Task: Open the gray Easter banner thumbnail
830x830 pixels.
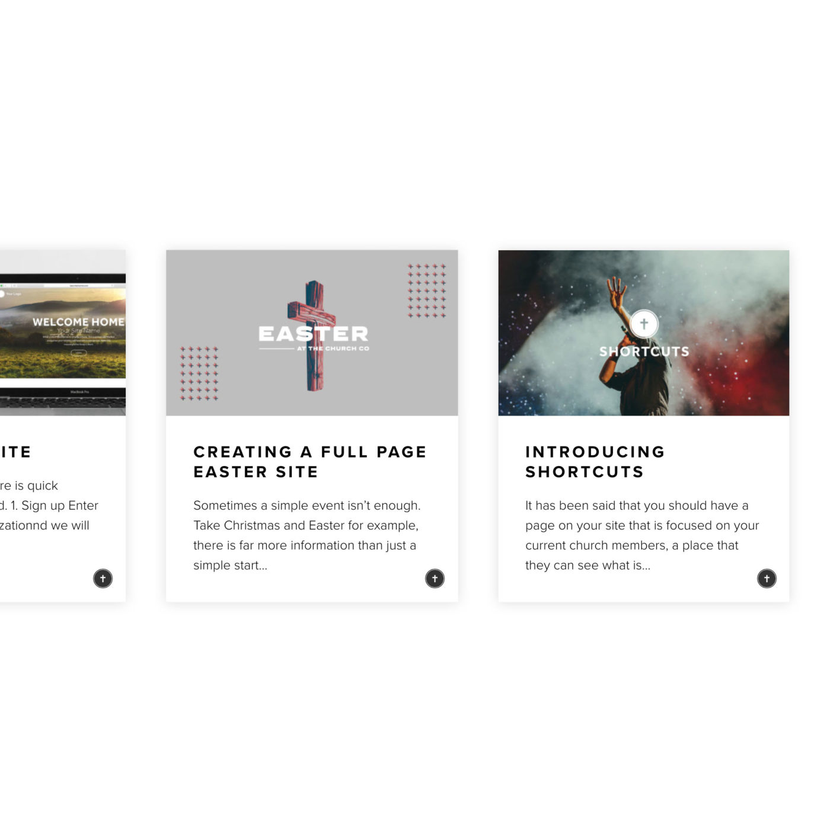Action: click(312, 333)
